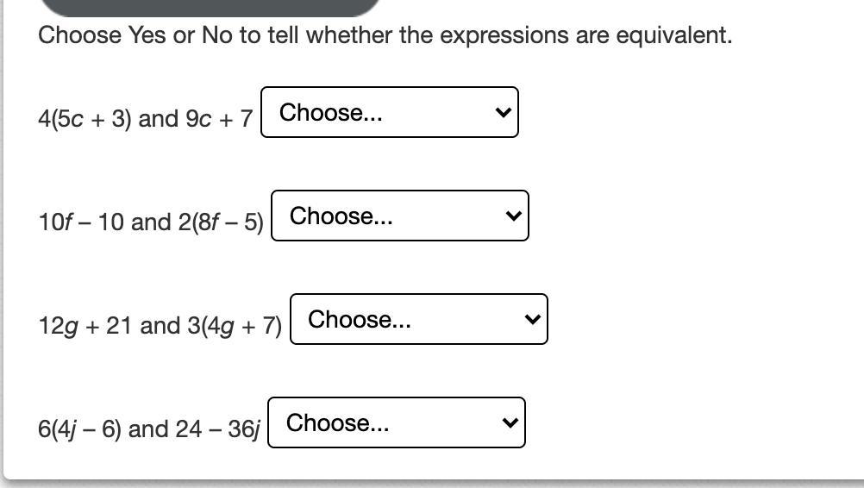Click the word "Yes" in the instructions
The image size is (864, 488).
click(x=147, y=35)
